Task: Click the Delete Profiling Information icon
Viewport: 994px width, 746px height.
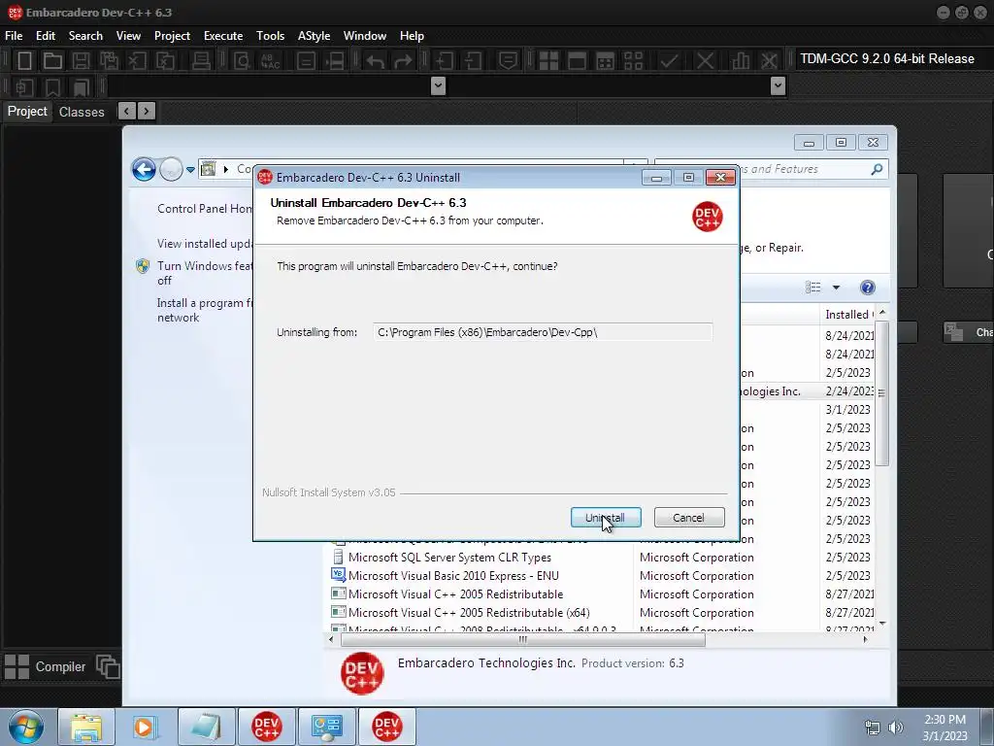Action: (769, 61)
